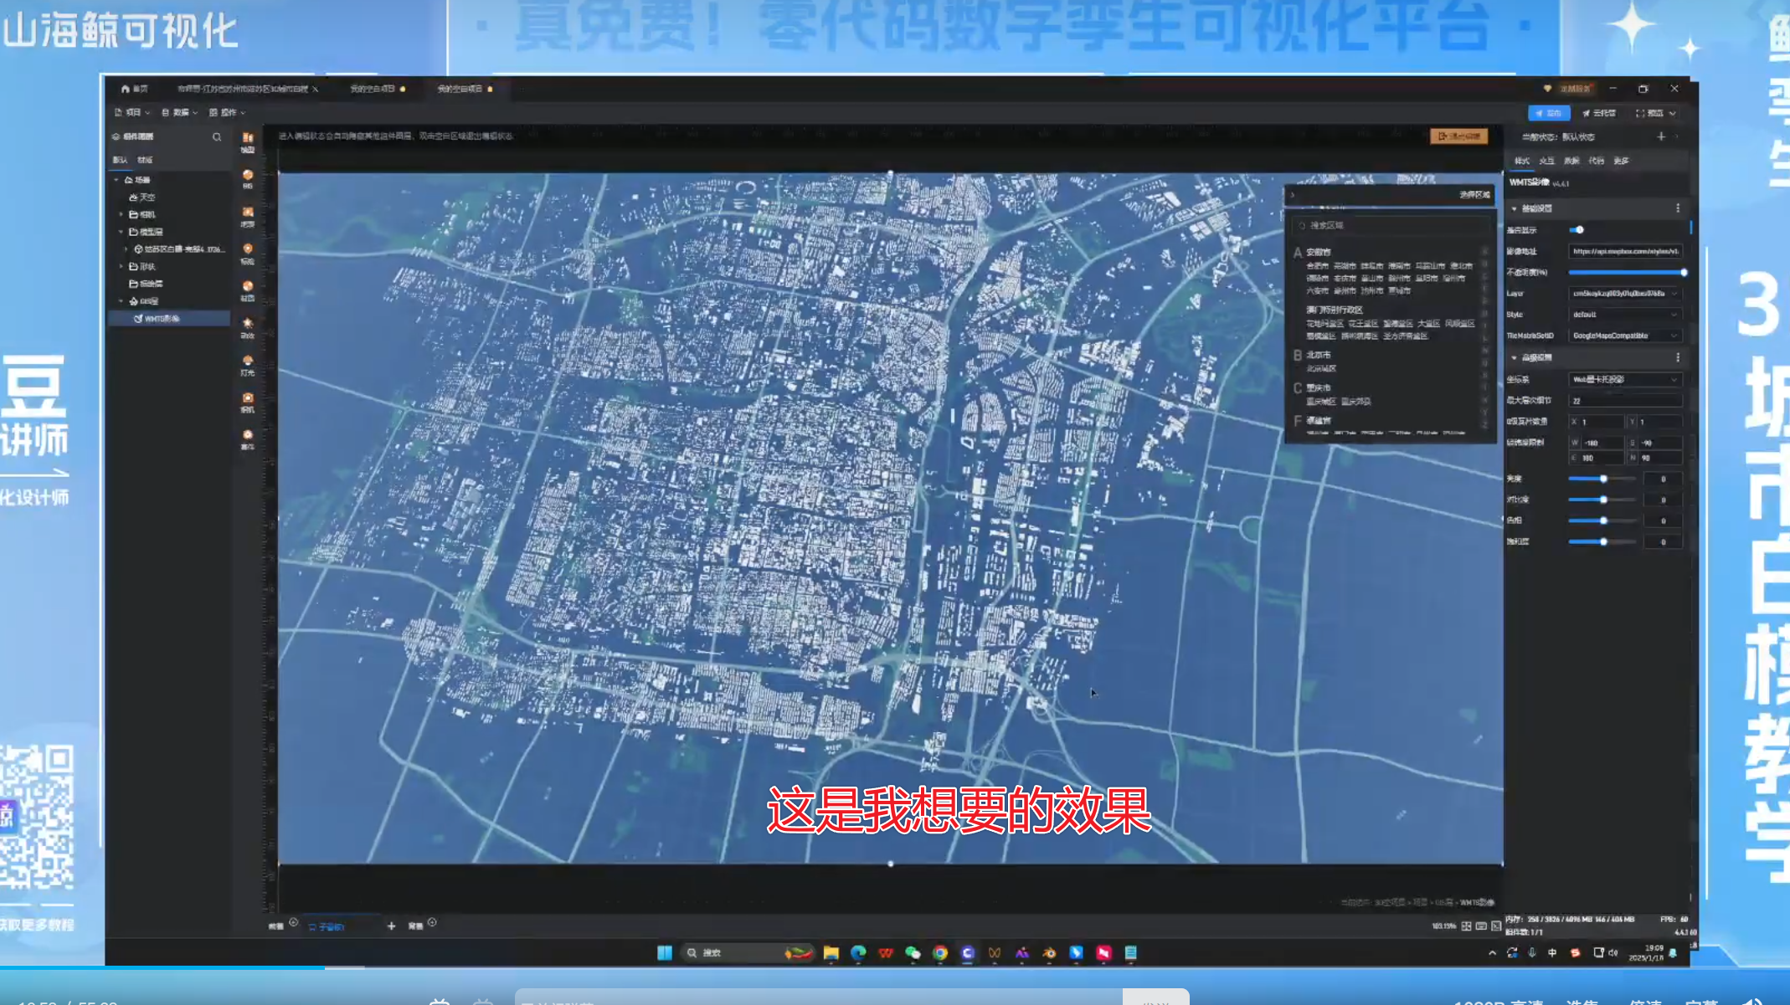This screenshot has width=1790, height=1005.
Task: Open the TileMatrixSetID dropdown
Action: (1624, 336)
